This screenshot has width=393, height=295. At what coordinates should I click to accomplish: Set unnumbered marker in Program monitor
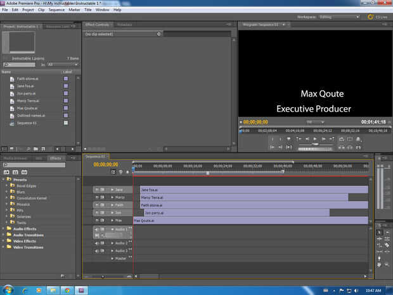tap(288, 139)
